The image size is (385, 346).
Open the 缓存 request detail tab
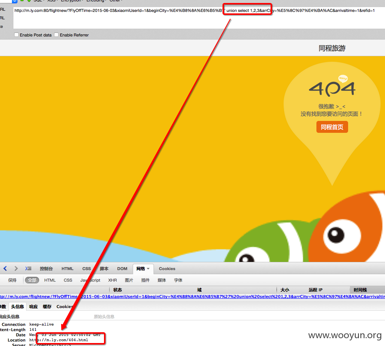click(x=47, y=307)
